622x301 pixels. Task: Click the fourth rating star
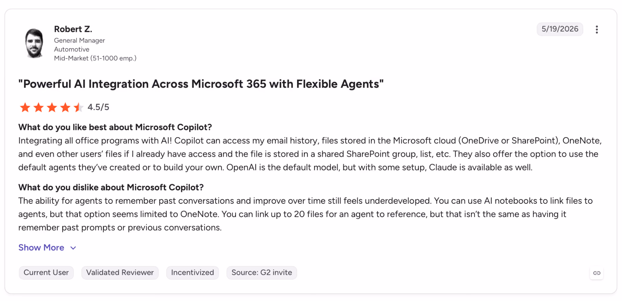pos(65,107)
